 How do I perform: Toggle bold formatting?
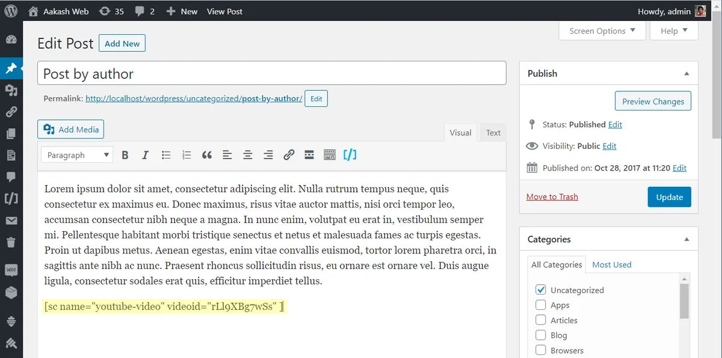(x=125, y=155)
